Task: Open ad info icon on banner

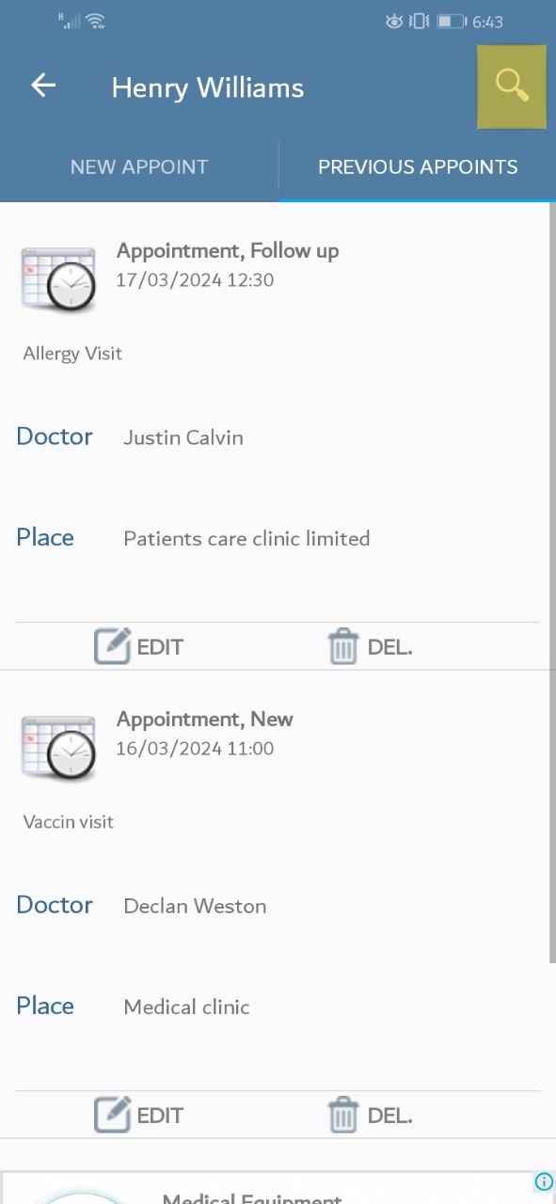Action: pos(544,1181)
